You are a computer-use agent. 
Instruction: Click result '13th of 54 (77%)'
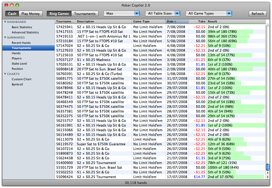(x=221, y=55)
